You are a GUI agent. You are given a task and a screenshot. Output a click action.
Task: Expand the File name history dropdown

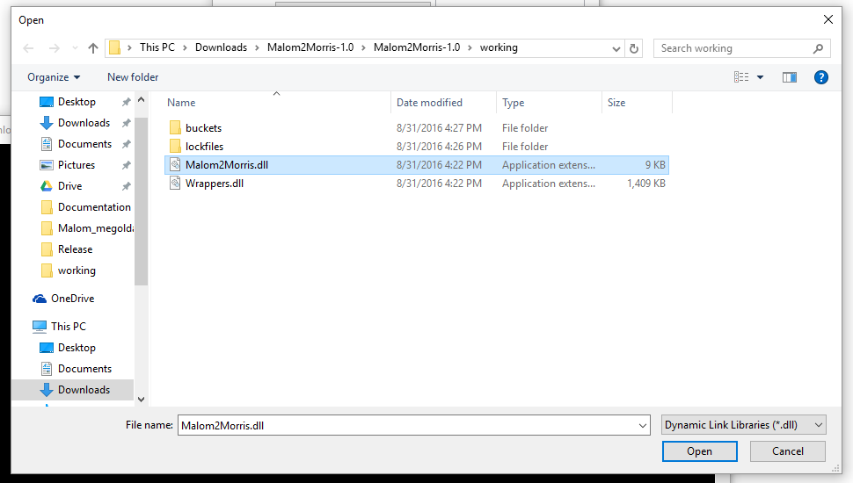point(642,425)
